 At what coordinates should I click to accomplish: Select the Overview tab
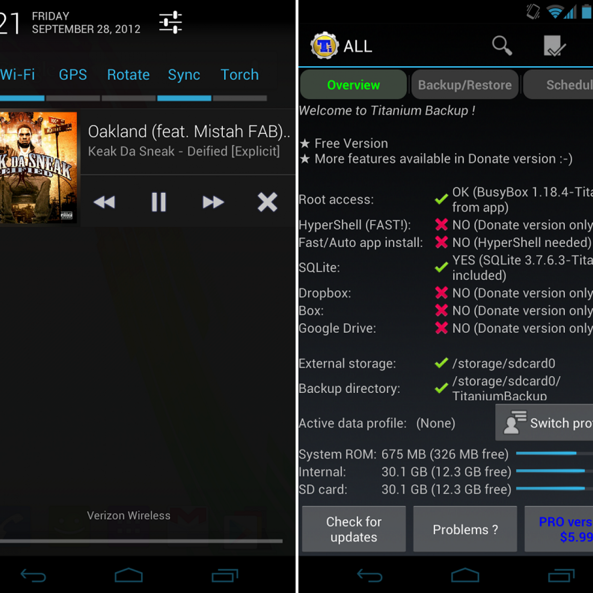point(353,85)
